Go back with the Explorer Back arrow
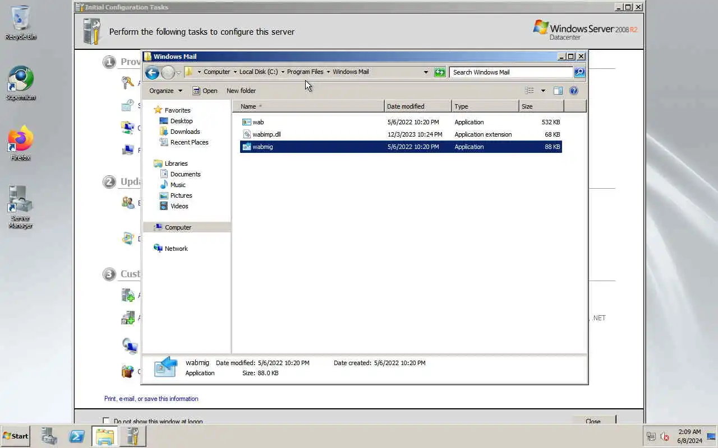Viewport: 718px width, 448px height. (152, 72)
